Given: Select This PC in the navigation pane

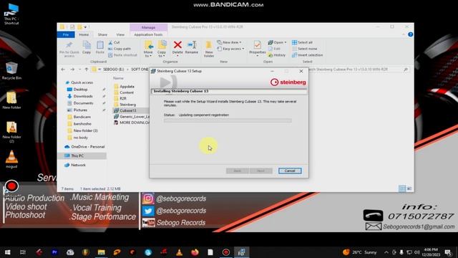Looking at the screenshot, I should point(77,156).
